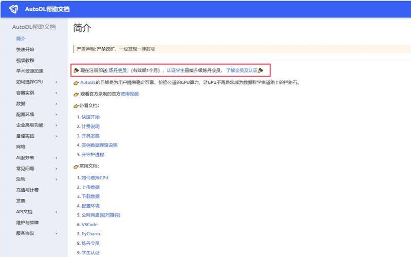Open 快速开始 in the sidebar

(x=25, y=50)
